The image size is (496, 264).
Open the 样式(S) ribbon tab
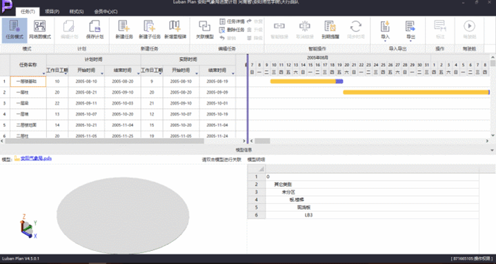tap(77, 12)
